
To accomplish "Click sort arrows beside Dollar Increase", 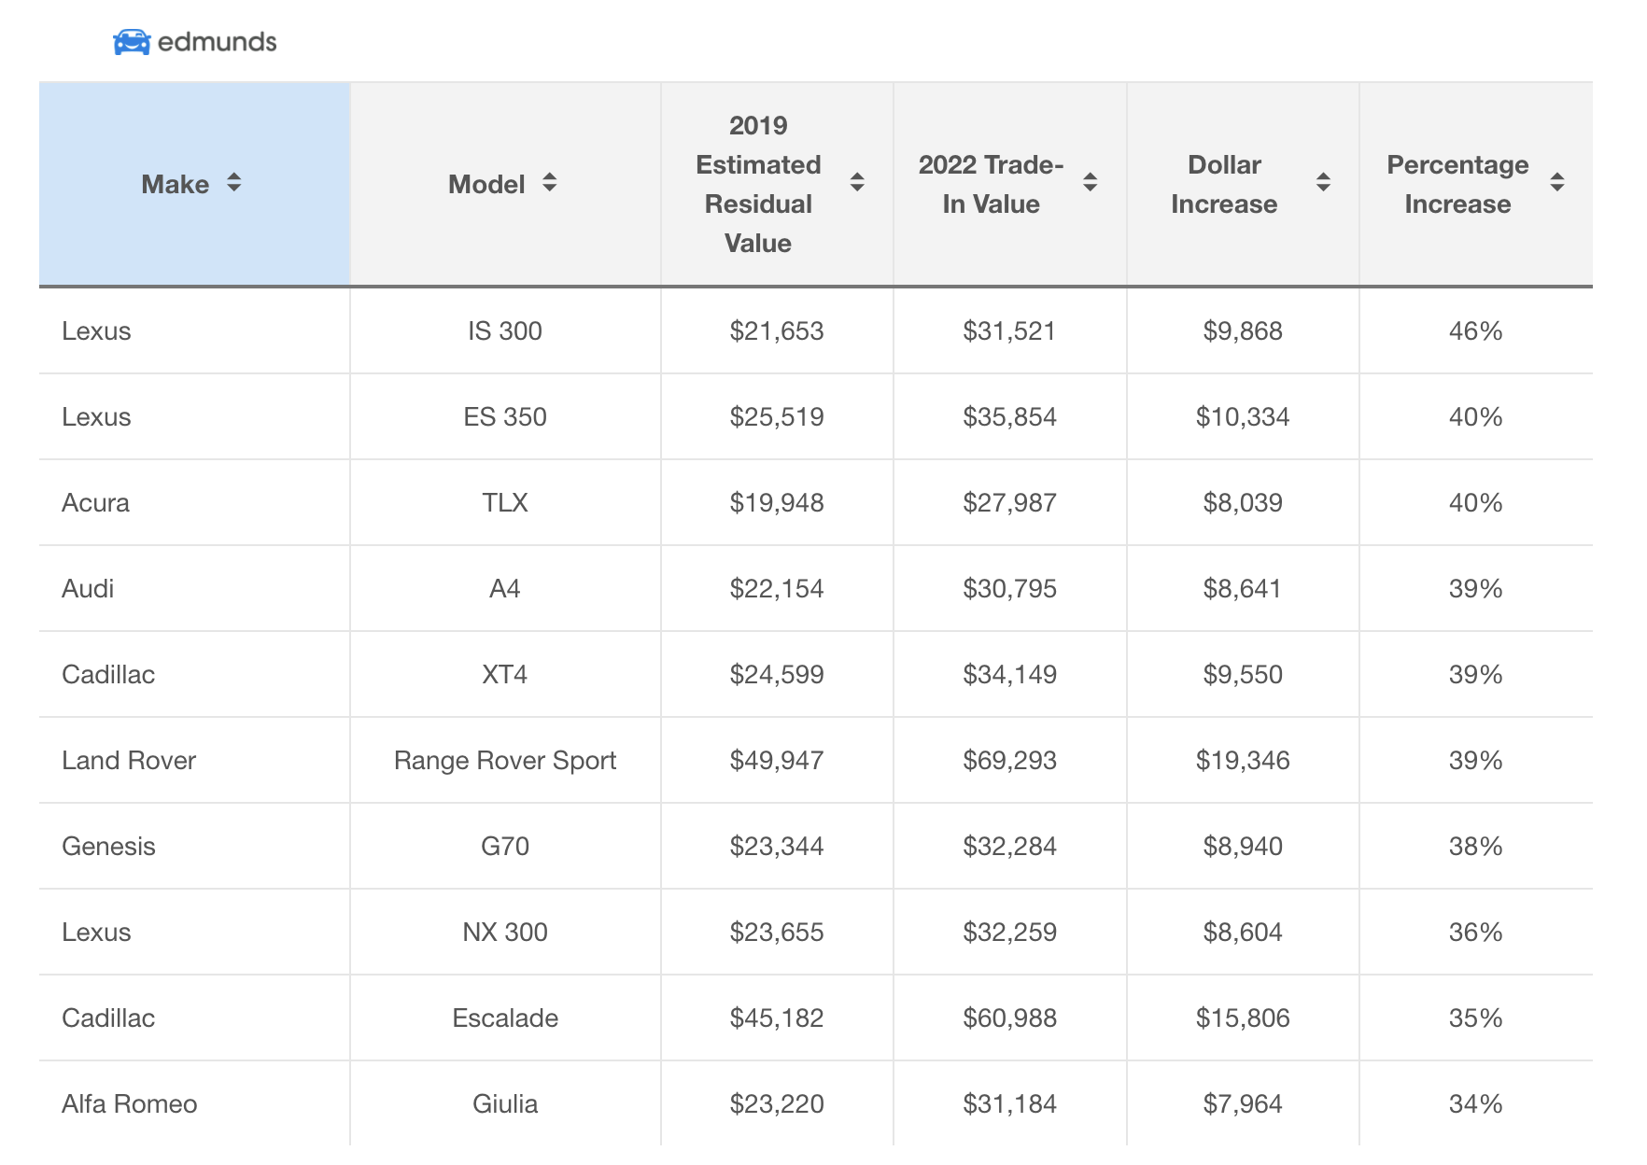I will coord(1323,183).
